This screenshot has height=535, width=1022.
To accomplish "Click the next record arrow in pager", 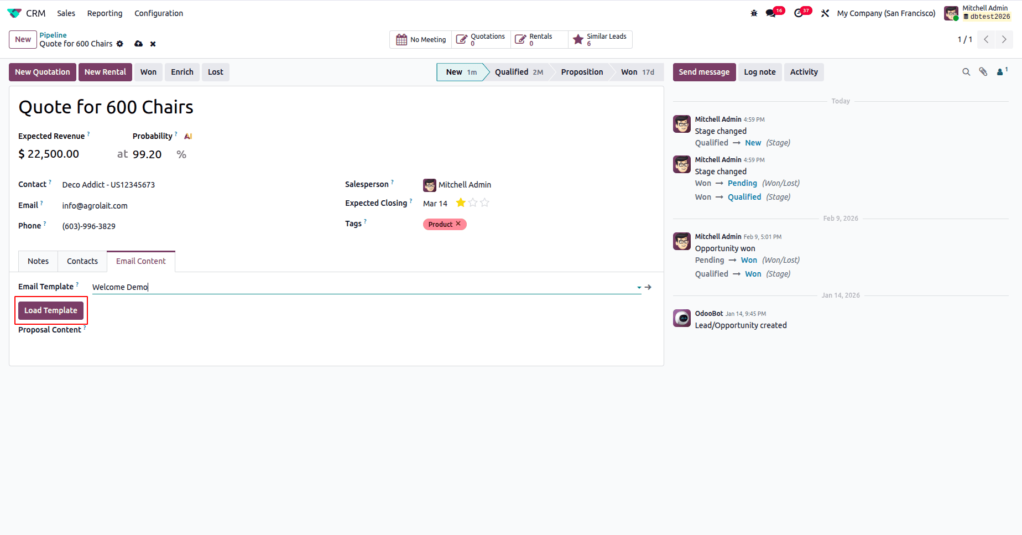I will 1004,39.
